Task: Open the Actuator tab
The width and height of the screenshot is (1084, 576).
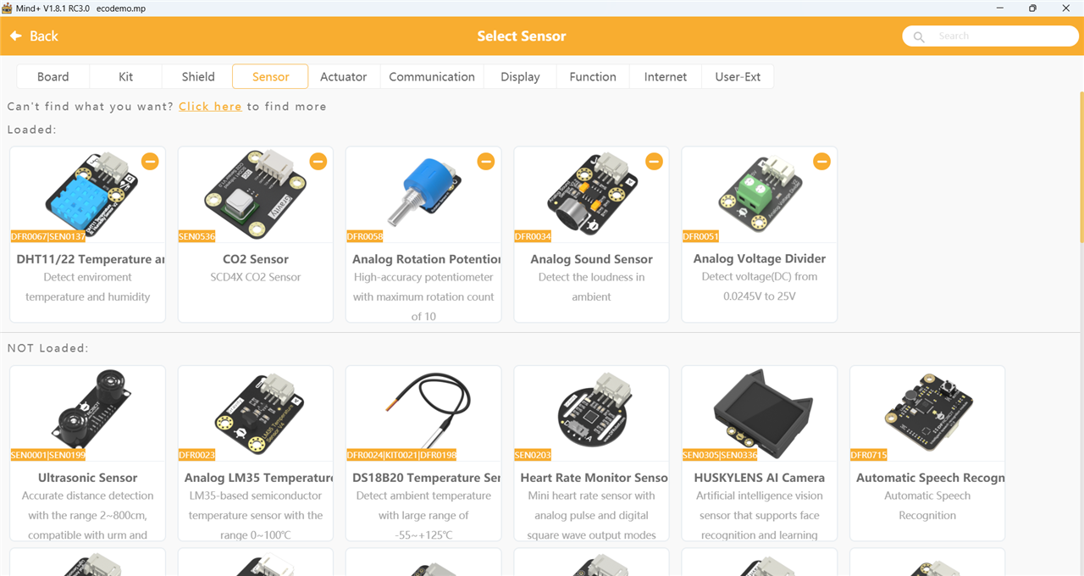Action: coord(344,76)
